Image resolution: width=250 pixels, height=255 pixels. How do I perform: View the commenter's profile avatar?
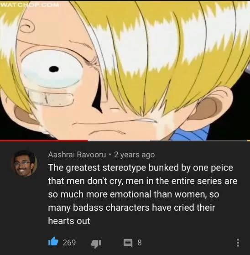tap(24, 163)
